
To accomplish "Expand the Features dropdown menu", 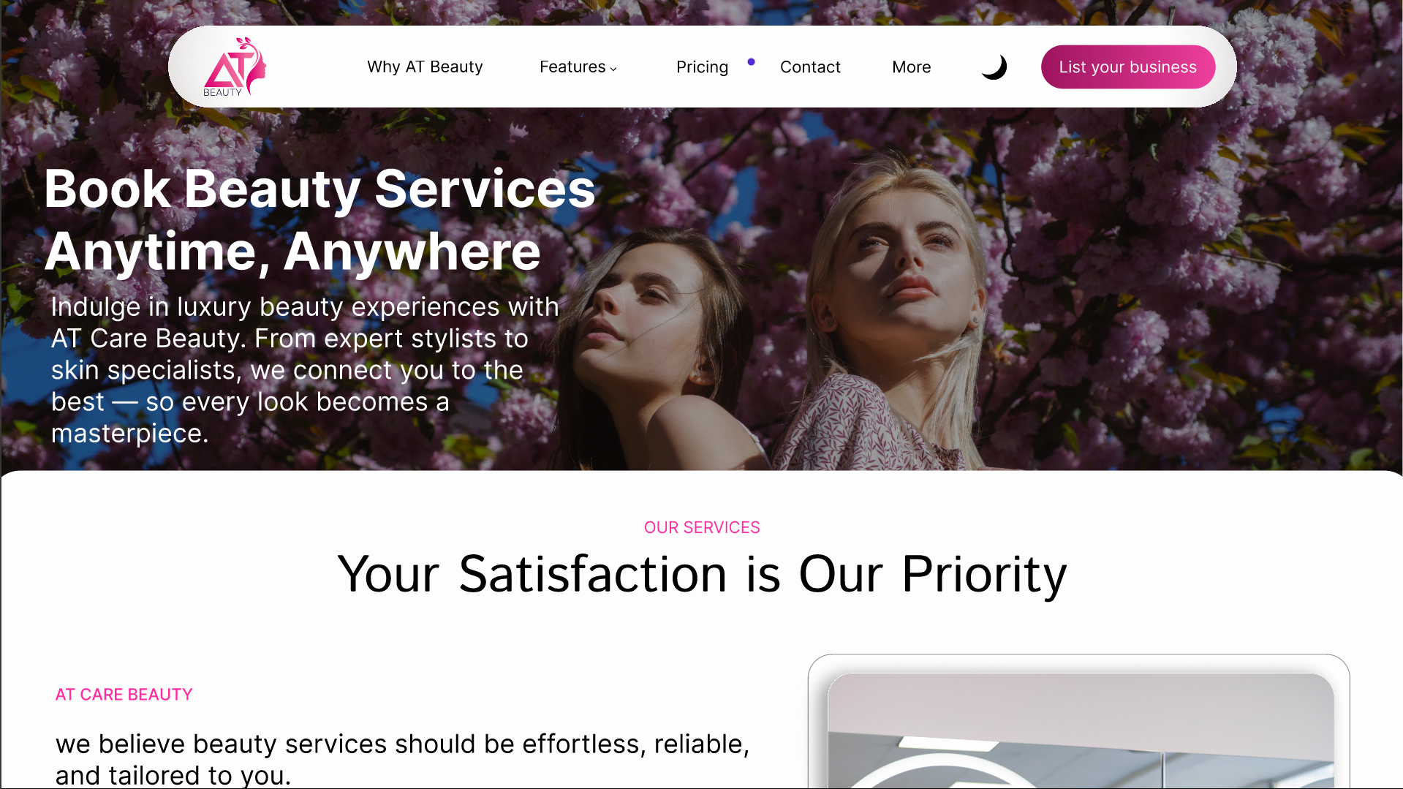I will (578, 67).
